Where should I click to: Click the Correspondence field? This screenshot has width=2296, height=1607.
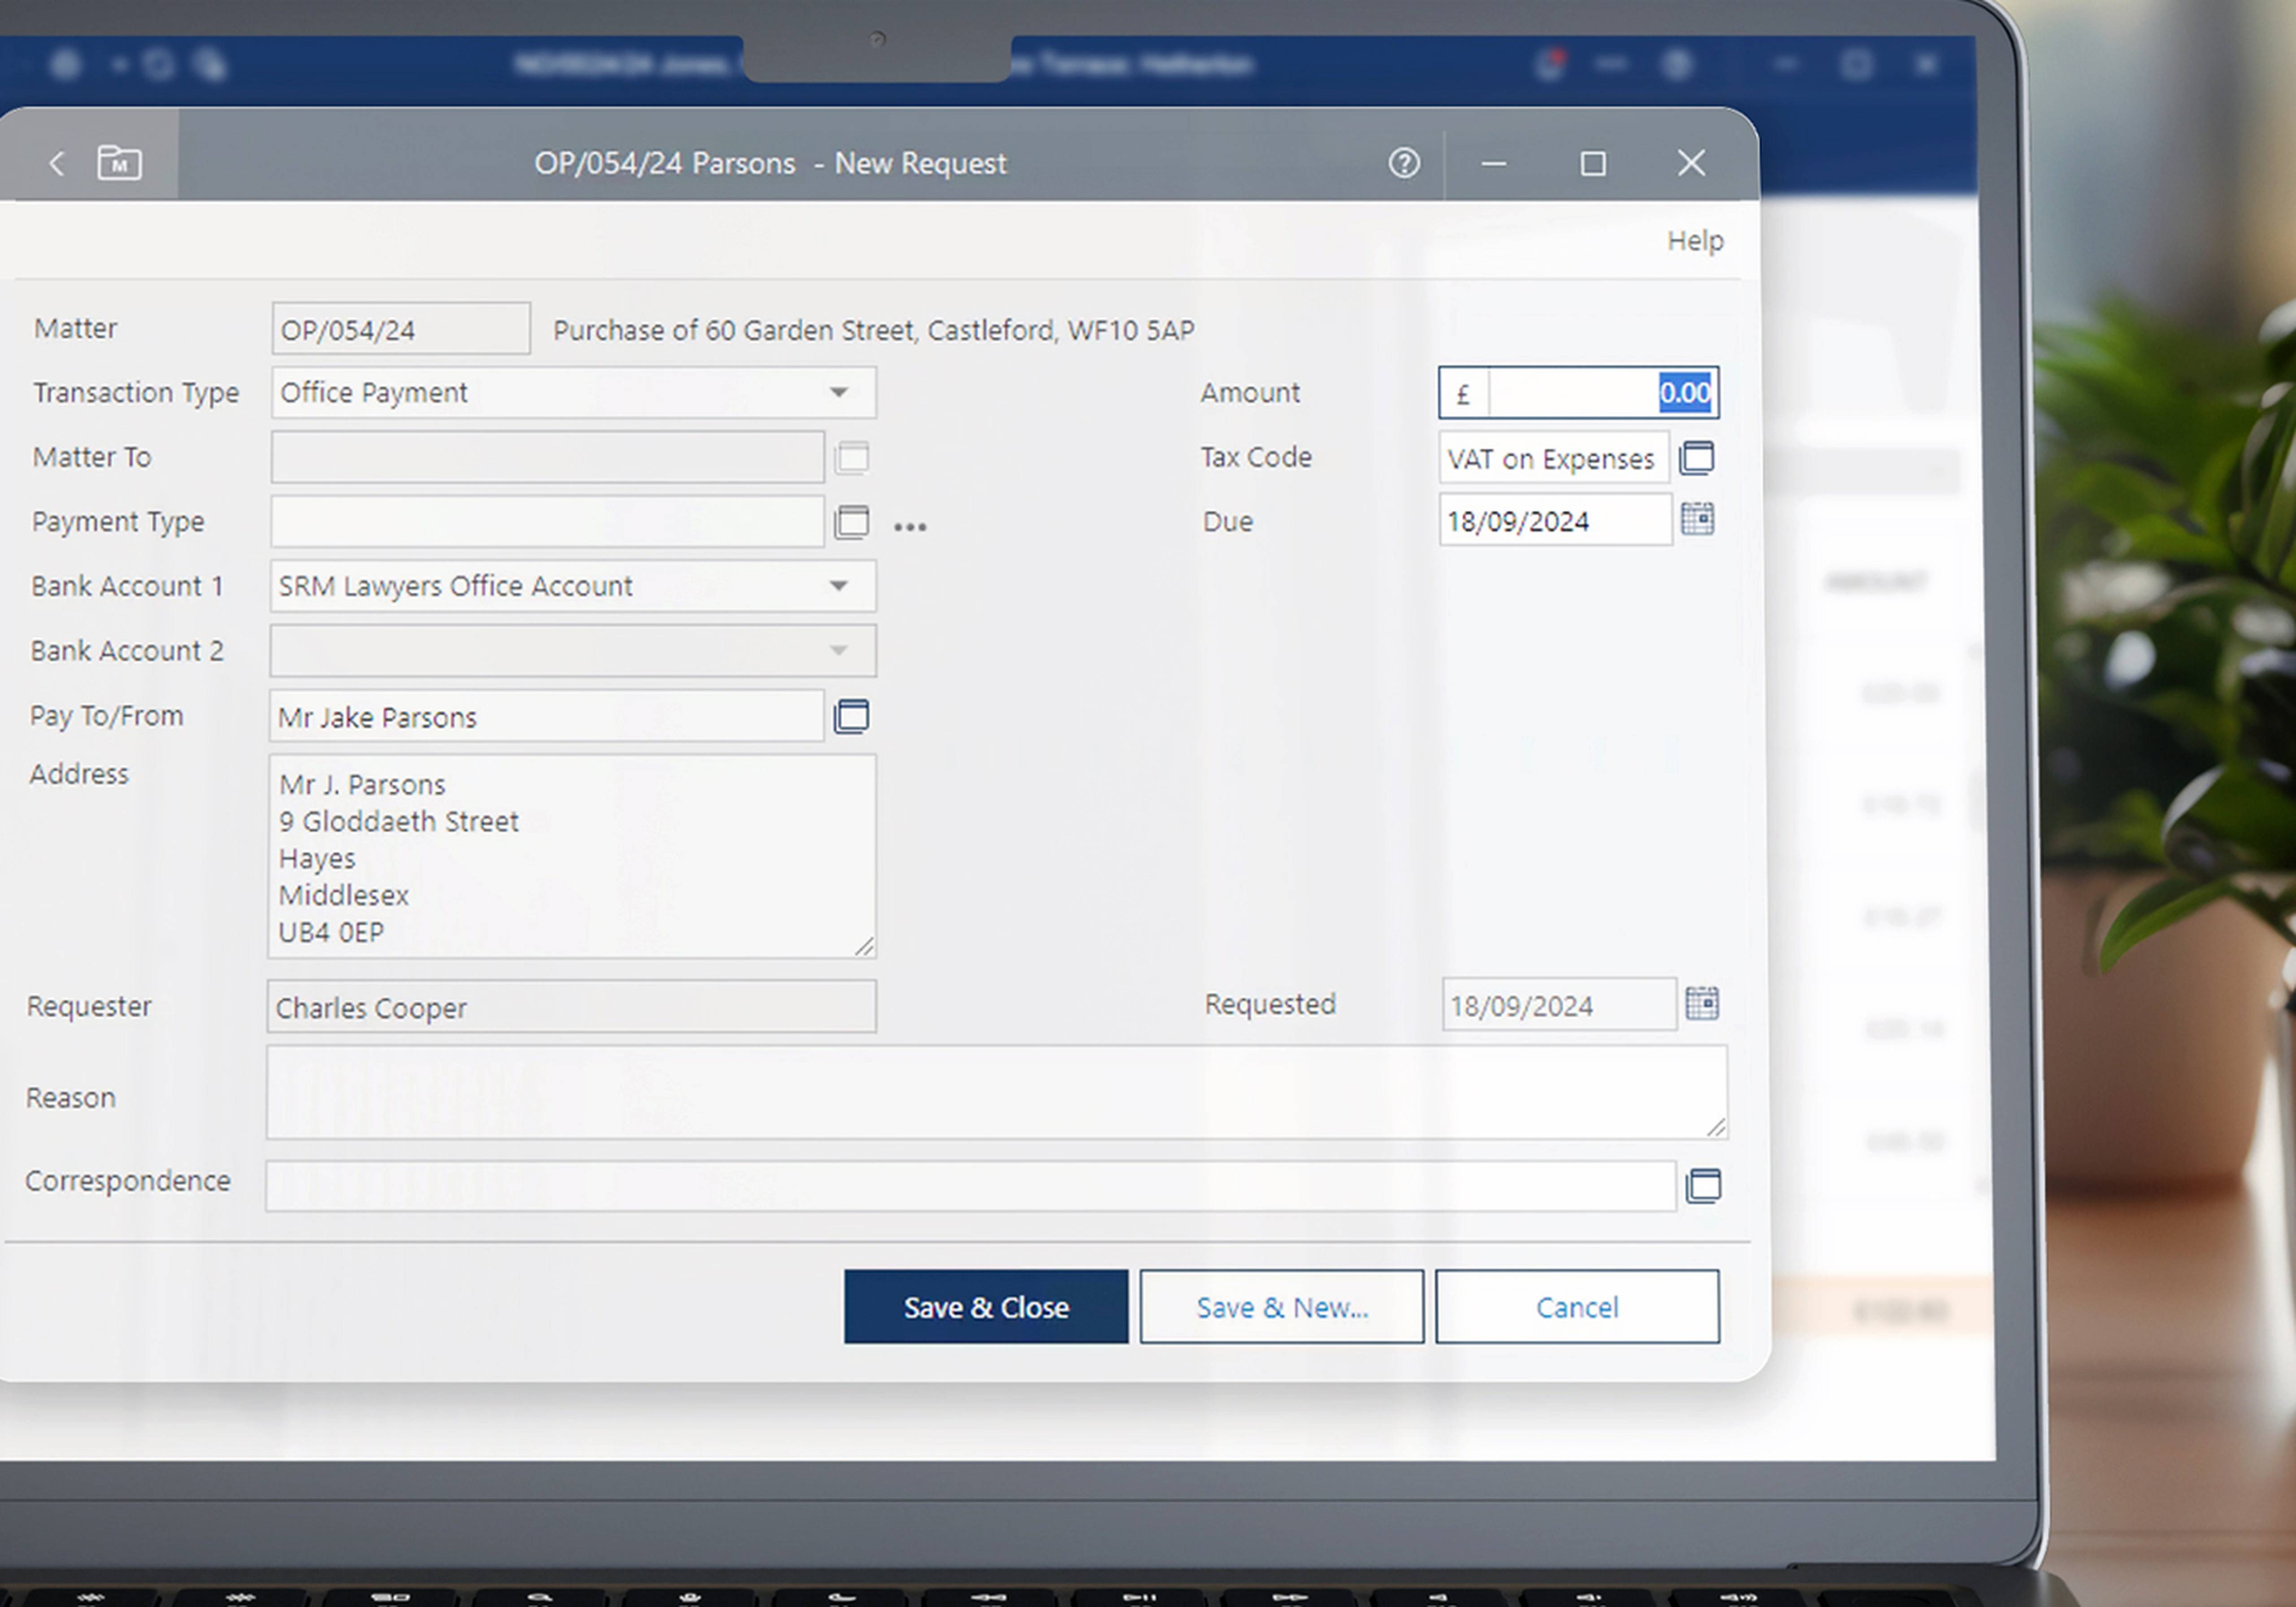970,1186
